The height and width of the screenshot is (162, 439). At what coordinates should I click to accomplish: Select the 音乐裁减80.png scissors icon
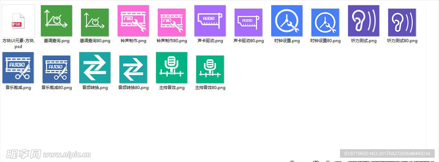coord(56,69)
